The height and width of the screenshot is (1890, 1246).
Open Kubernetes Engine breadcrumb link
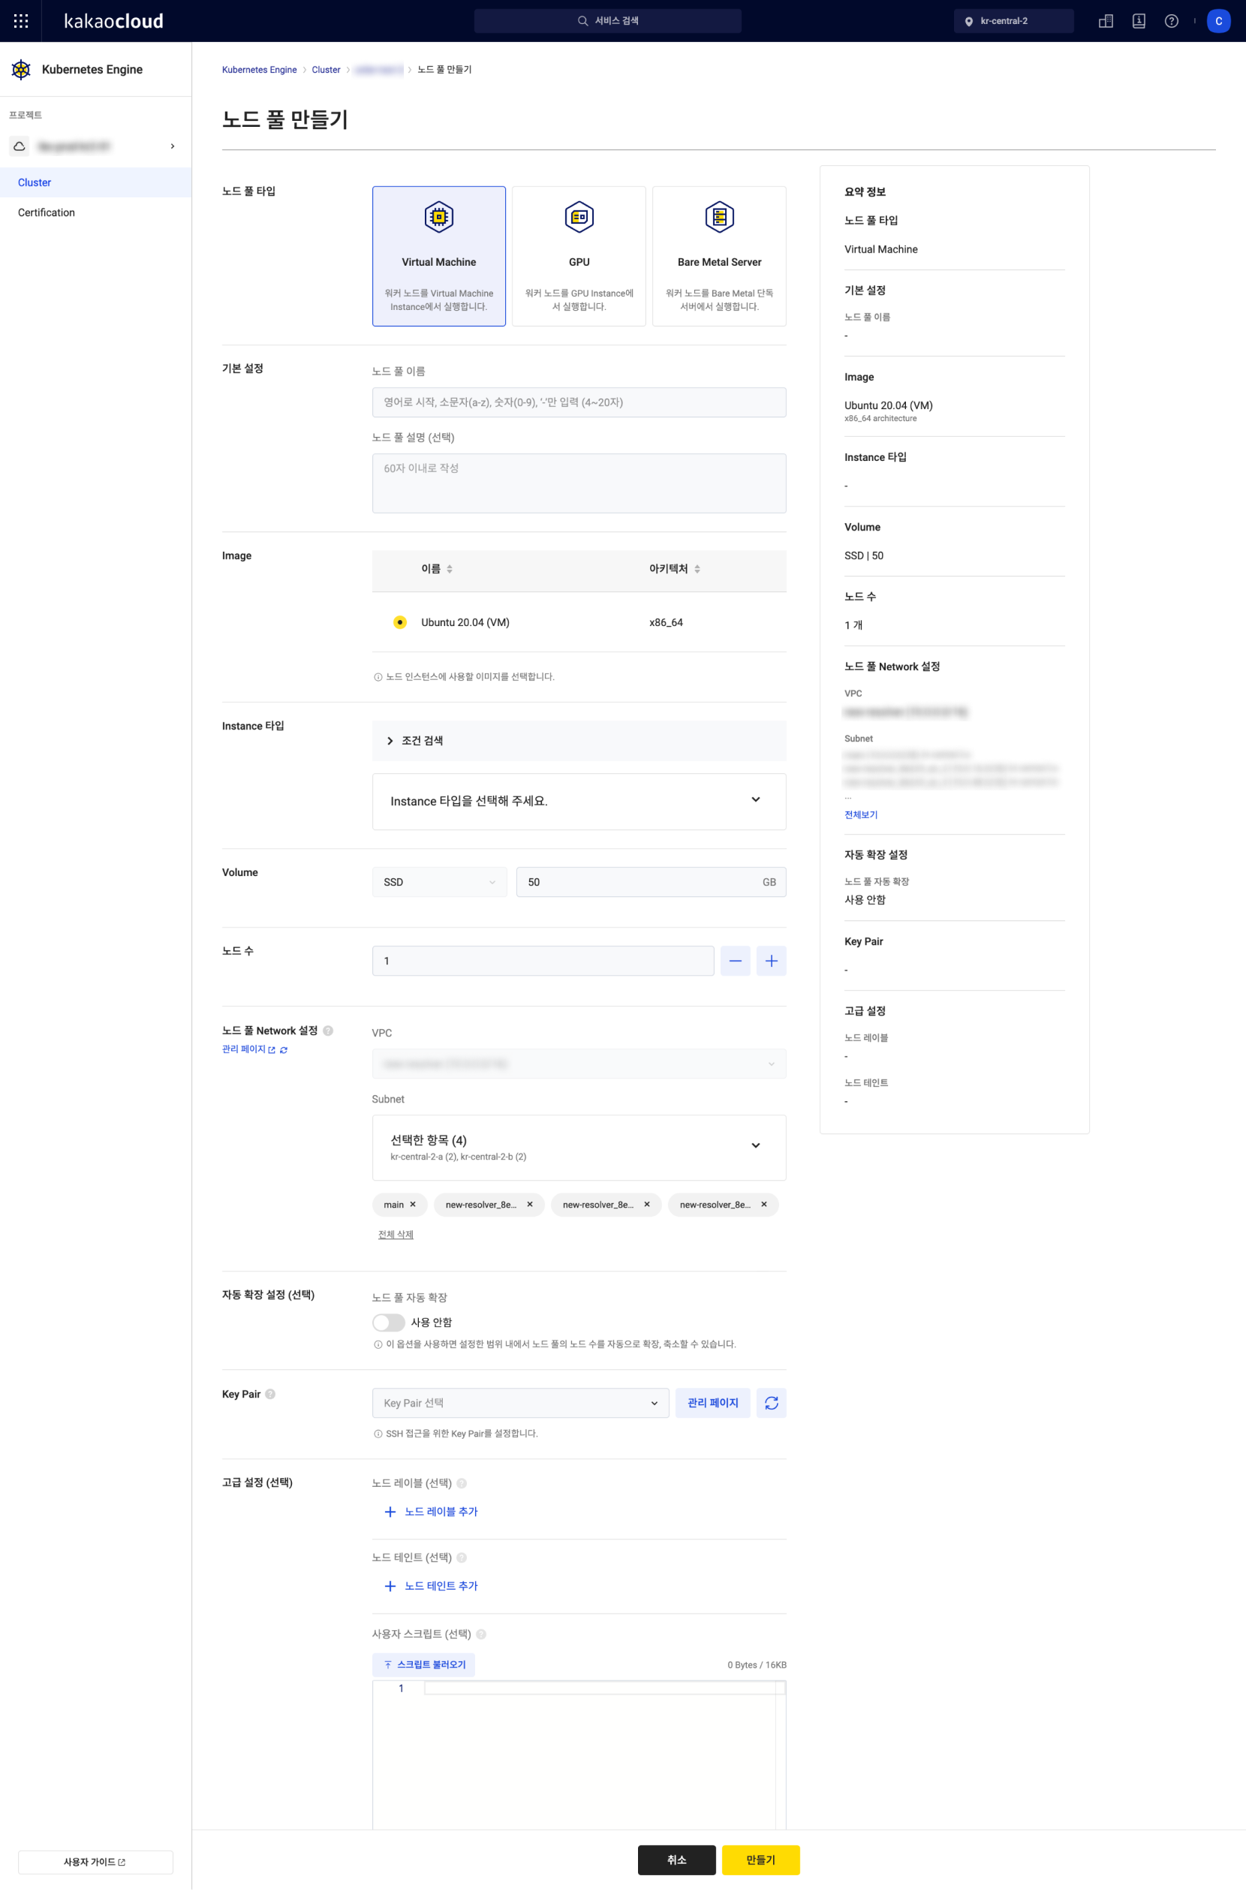click(259, 69)
